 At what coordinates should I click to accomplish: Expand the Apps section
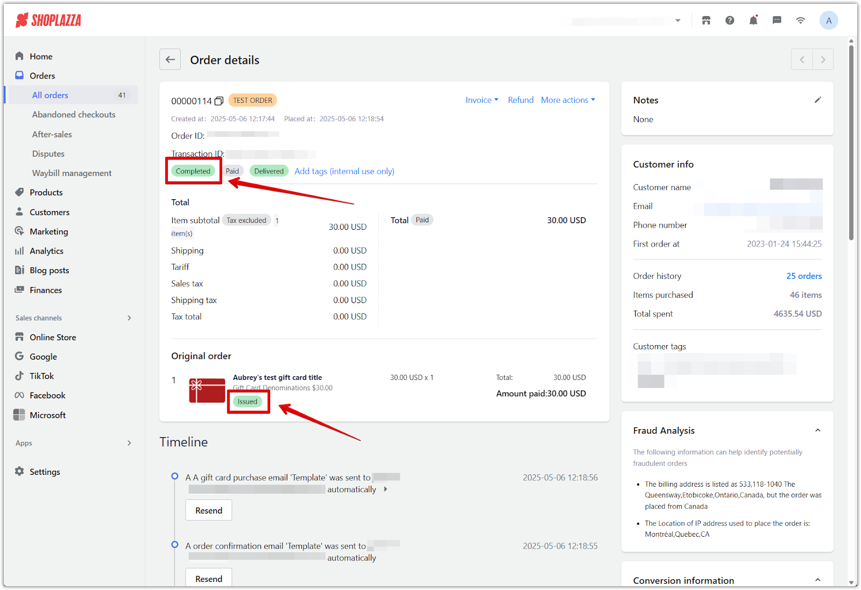point(129,443)
